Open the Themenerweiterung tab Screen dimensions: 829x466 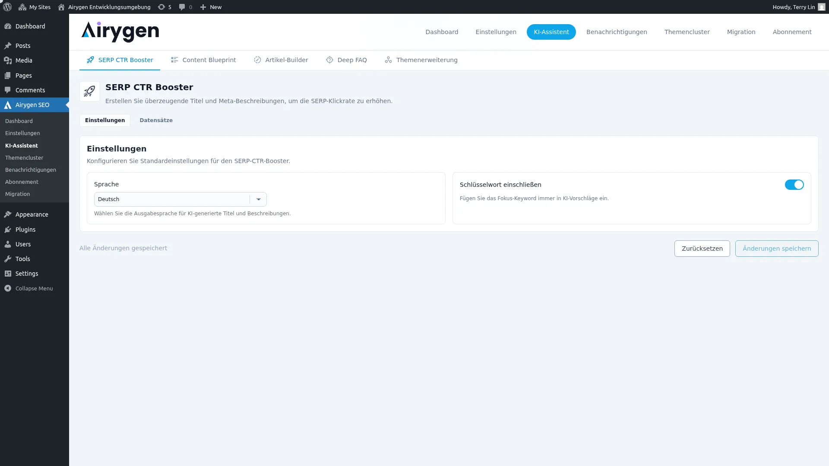421,60
